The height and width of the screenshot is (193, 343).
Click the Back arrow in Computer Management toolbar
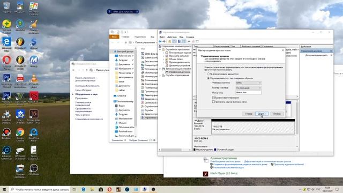pyautogui.click(x=160, y=41)
